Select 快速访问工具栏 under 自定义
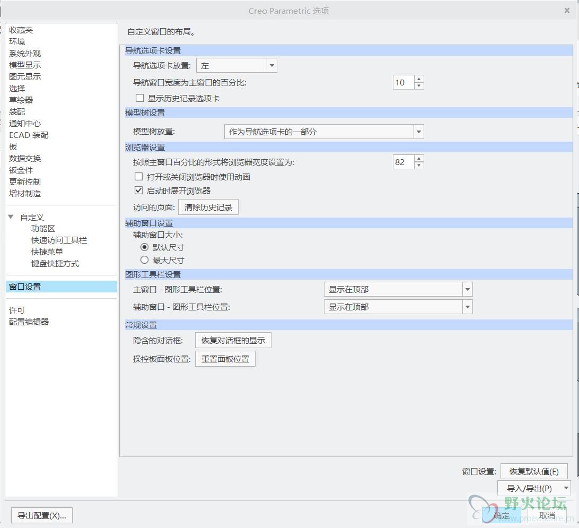 (59, 240)
